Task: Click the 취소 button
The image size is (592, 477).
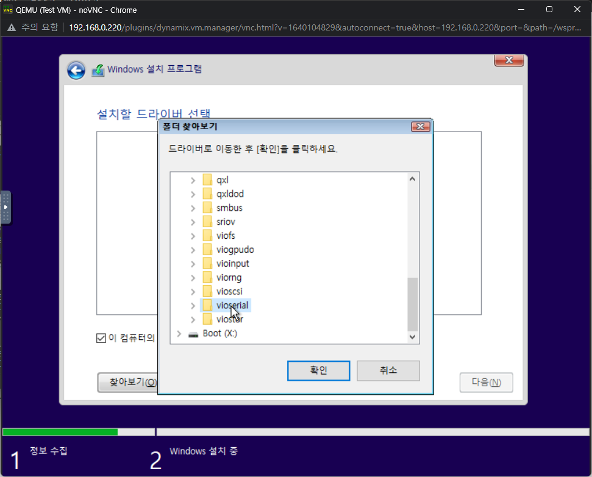Action: 388,370
